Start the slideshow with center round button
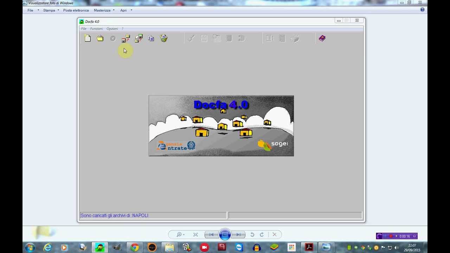 coord(225,235)
